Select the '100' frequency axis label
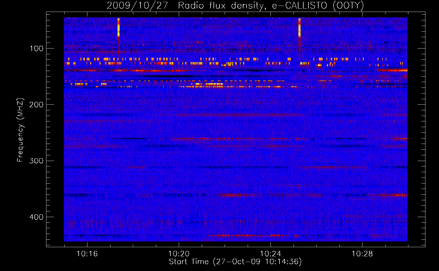 tap(37, 49)
